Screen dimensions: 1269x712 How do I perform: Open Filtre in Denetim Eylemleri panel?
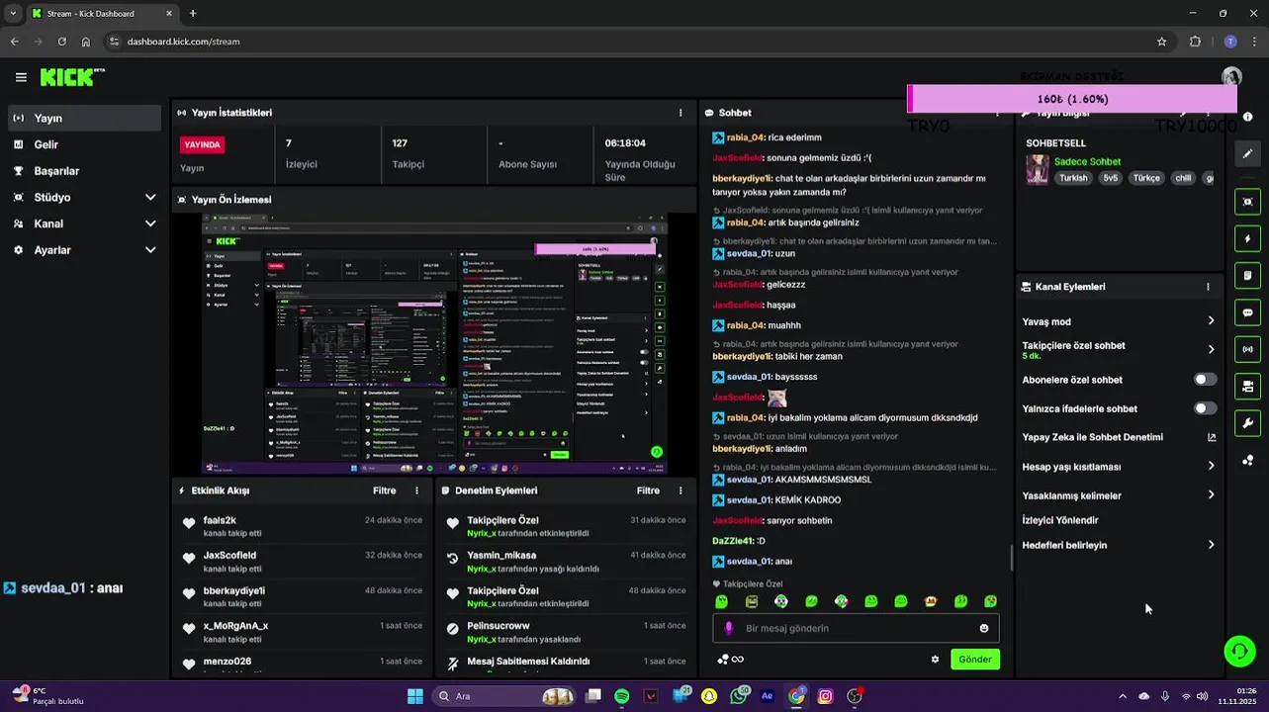tap(648, 490)
